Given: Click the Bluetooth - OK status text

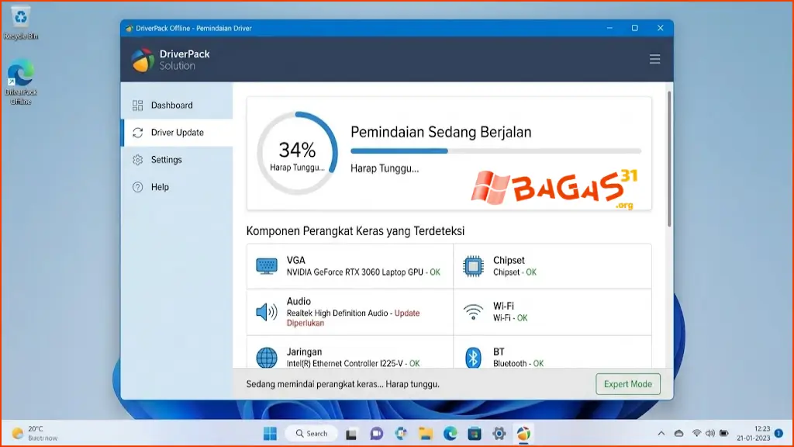Looking at the screenshot, I should point(519,363).
